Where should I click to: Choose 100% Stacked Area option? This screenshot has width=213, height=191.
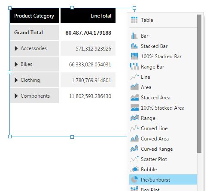pyautogui.click(x=163, y=108)
